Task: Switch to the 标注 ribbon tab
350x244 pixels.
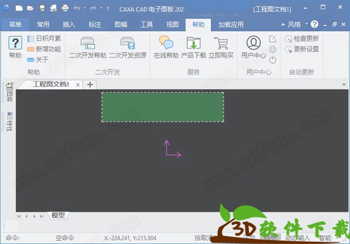Action: click(95, 25)
